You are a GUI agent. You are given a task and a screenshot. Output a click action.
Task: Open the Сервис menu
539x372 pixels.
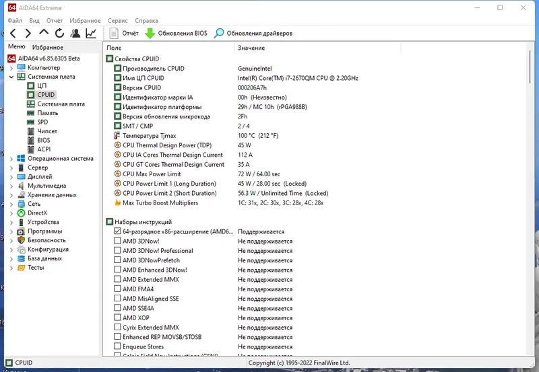tap(117, 21)
